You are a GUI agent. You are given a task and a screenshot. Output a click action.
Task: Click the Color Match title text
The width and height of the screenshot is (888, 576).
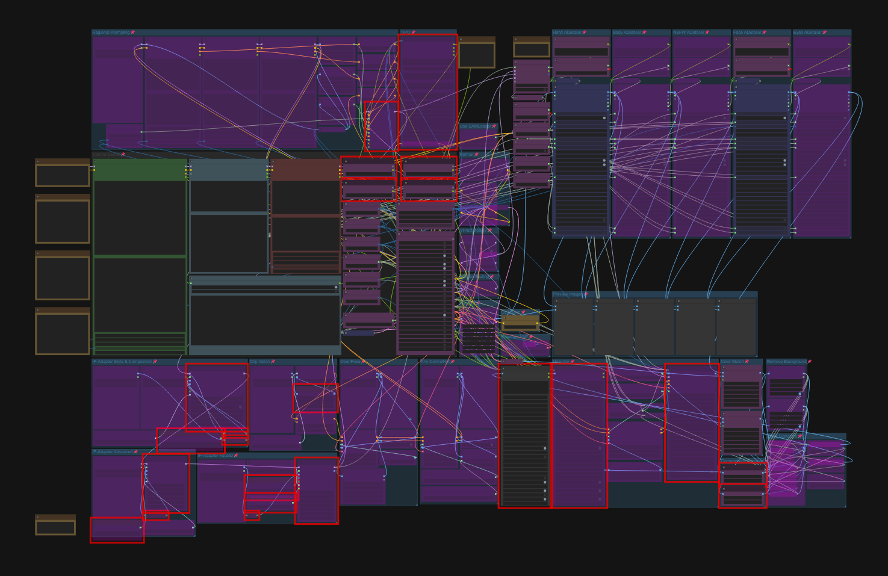pyautogui.click(x=733, y=362)
